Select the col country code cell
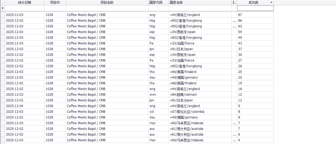Screen dimensions: 336x144 pyautogui.click(x=158, y=112)
